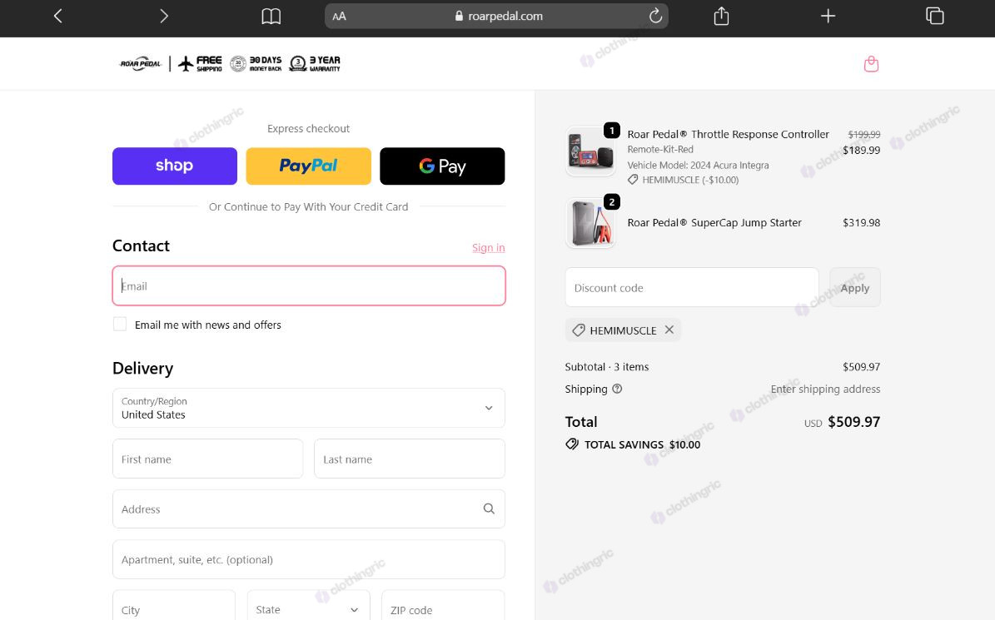Go back with the browser back arrow
Screen dimensions: 995x620
(57, 16)
